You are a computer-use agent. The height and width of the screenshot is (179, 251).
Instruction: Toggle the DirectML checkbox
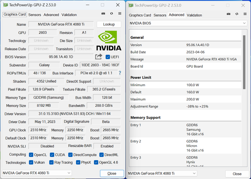click(101, 155)
